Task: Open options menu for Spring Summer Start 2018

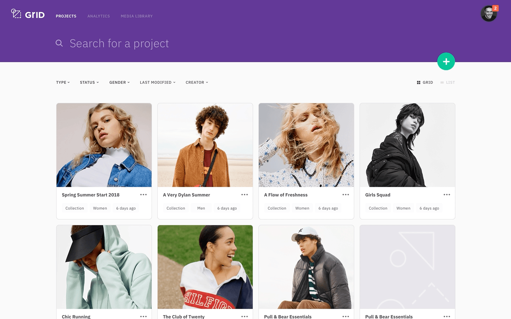Action: (x=143, y=195)
